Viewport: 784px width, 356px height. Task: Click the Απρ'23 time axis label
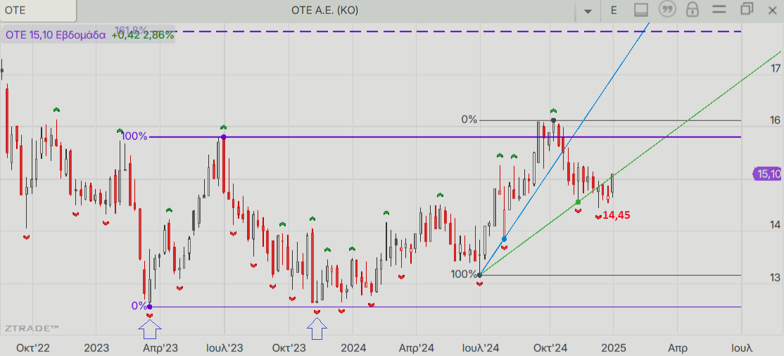pos(160,348)
